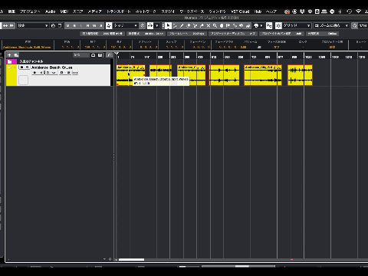The height and width of the screenshot is (276, 368).
Task: Toggle the A state button in toolbar
Action: [101, 25]
